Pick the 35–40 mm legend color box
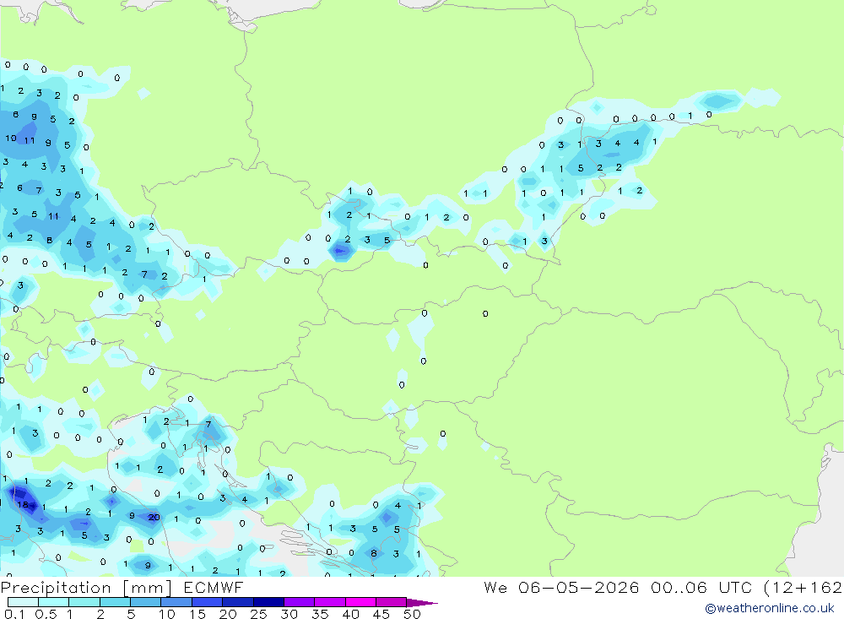The image size is (844, 619). coord(330,602)
